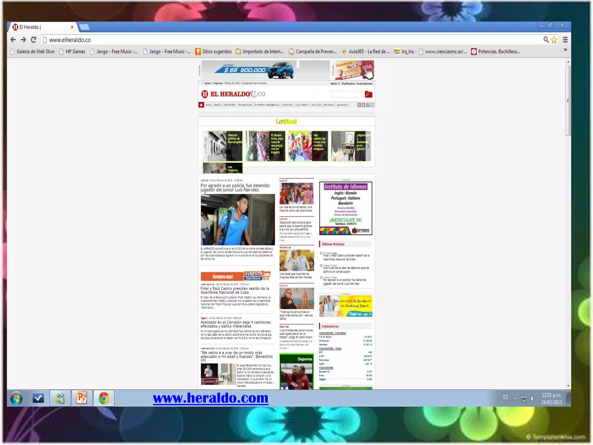The height and width of the screenshot is (445, 593).
Task: Go back using the browser back arrow
Action: coord(13,40)
